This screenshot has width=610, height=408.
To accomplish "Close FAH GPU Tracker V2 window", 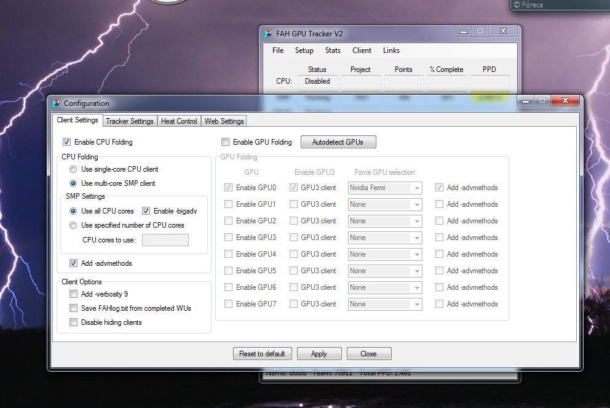I will pyautogui.click(x=503, y=31).
